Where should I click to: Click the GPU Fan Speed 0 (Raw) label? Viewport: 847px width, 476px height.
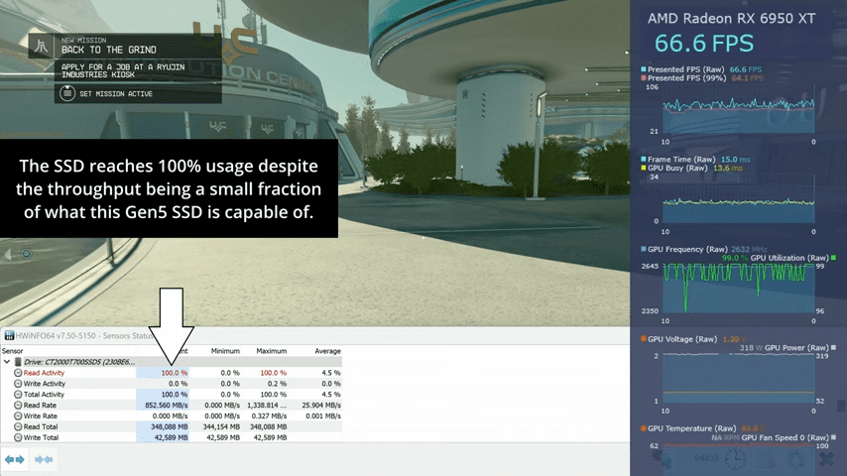pos(785,437)
